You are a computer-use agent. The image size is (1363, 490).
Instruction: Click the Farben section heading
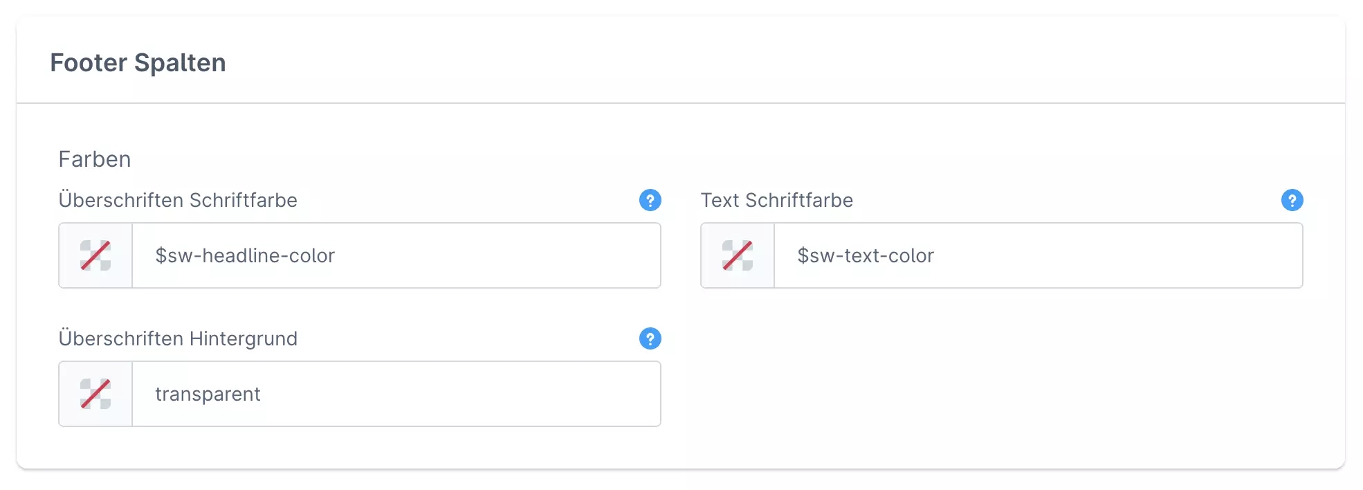[x=95, y=159]
